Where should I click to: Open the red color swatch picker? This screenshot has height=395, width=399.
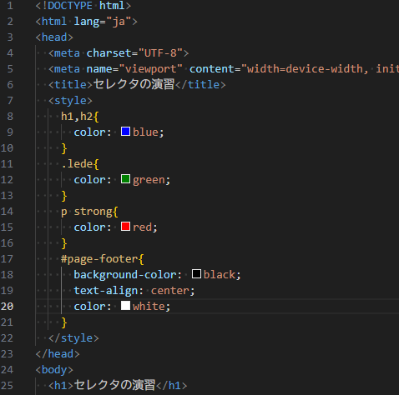coord(125,227)
